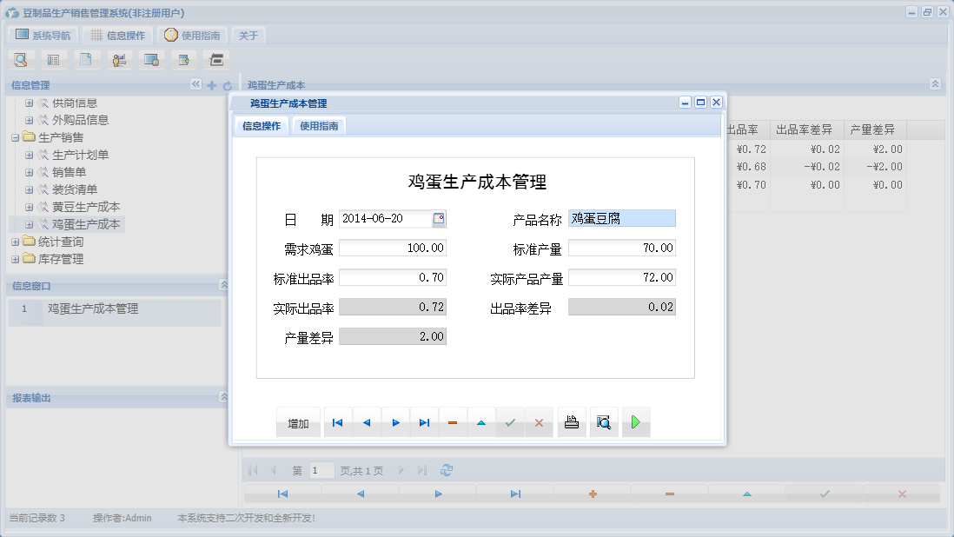Viewport: 954px width, 537px height.
Task: Delete the record using the red minus icon
Action: point(453,422)
